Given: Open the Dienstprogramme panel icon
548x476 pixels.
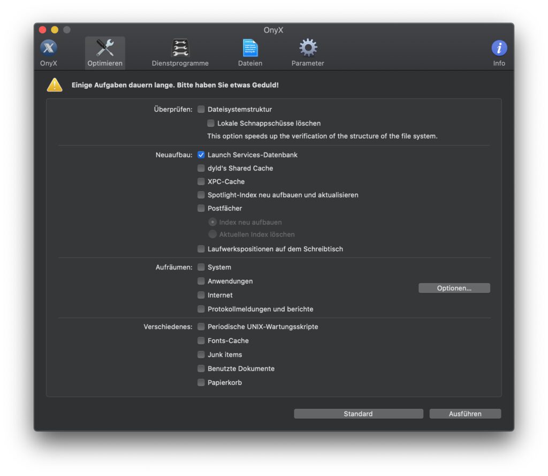Looking at the screenshot, I should [180, 48].
